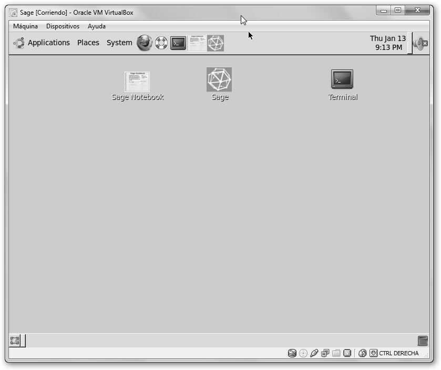
Task: Open the Dispositivos menu
Action: pyautogui.click(x=63, y=26)
